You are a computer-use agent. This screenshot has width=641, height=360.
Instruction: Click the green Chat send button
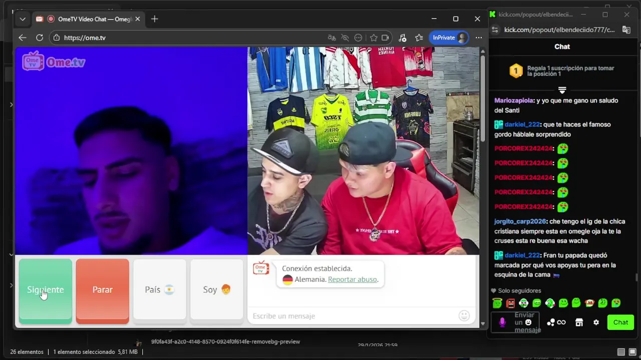(x=620, y=322)
